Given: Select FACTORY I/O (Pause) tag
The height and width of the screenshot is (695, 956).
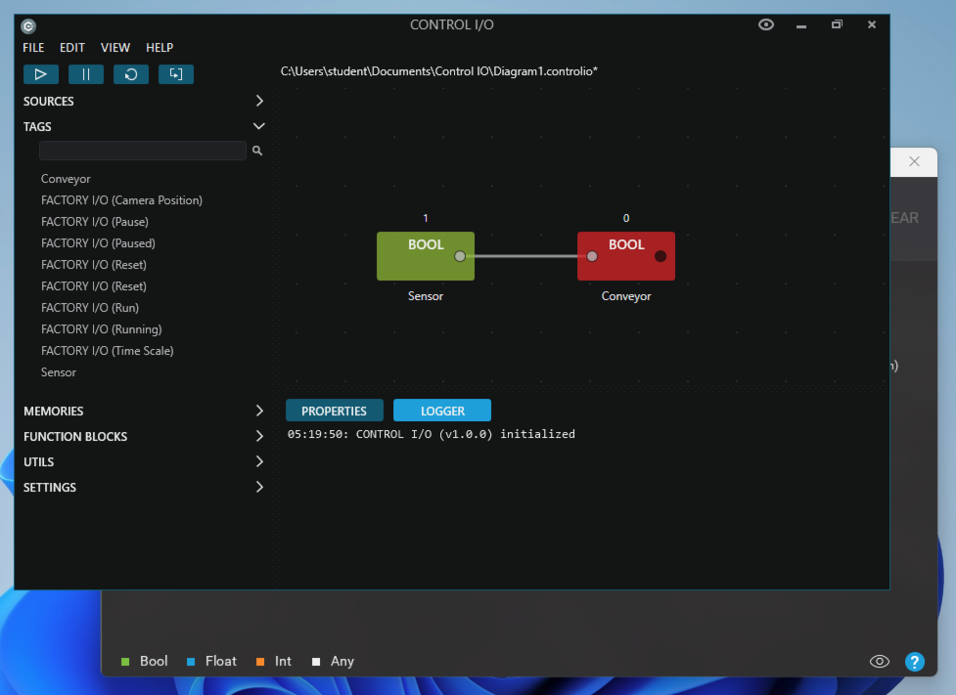Looking at the screenshot, I should (x=95, y=222).
